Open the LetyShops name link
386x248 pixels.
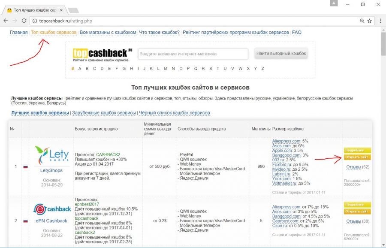pos(51,170)
